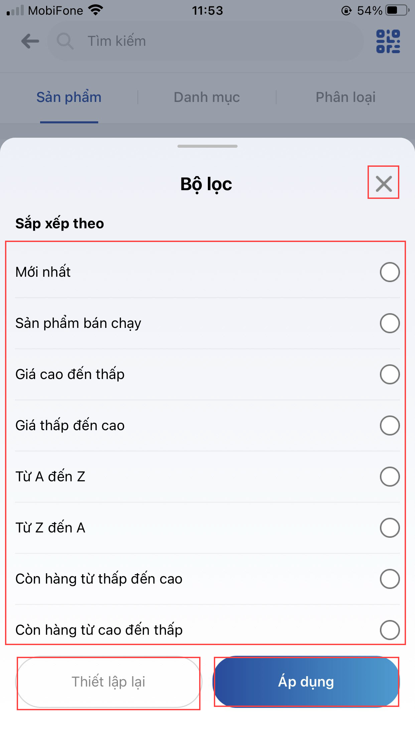Open the Danh mục tab

point(207,97)
